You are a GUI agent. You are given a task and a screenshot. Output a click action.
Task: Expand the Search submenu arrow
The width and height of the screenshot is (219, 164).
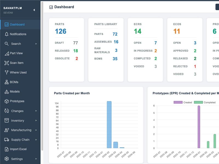coord(36,44)
